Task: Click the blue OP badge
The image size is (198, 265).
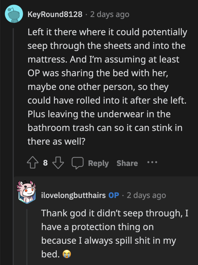Action: [x=114, y=195]
